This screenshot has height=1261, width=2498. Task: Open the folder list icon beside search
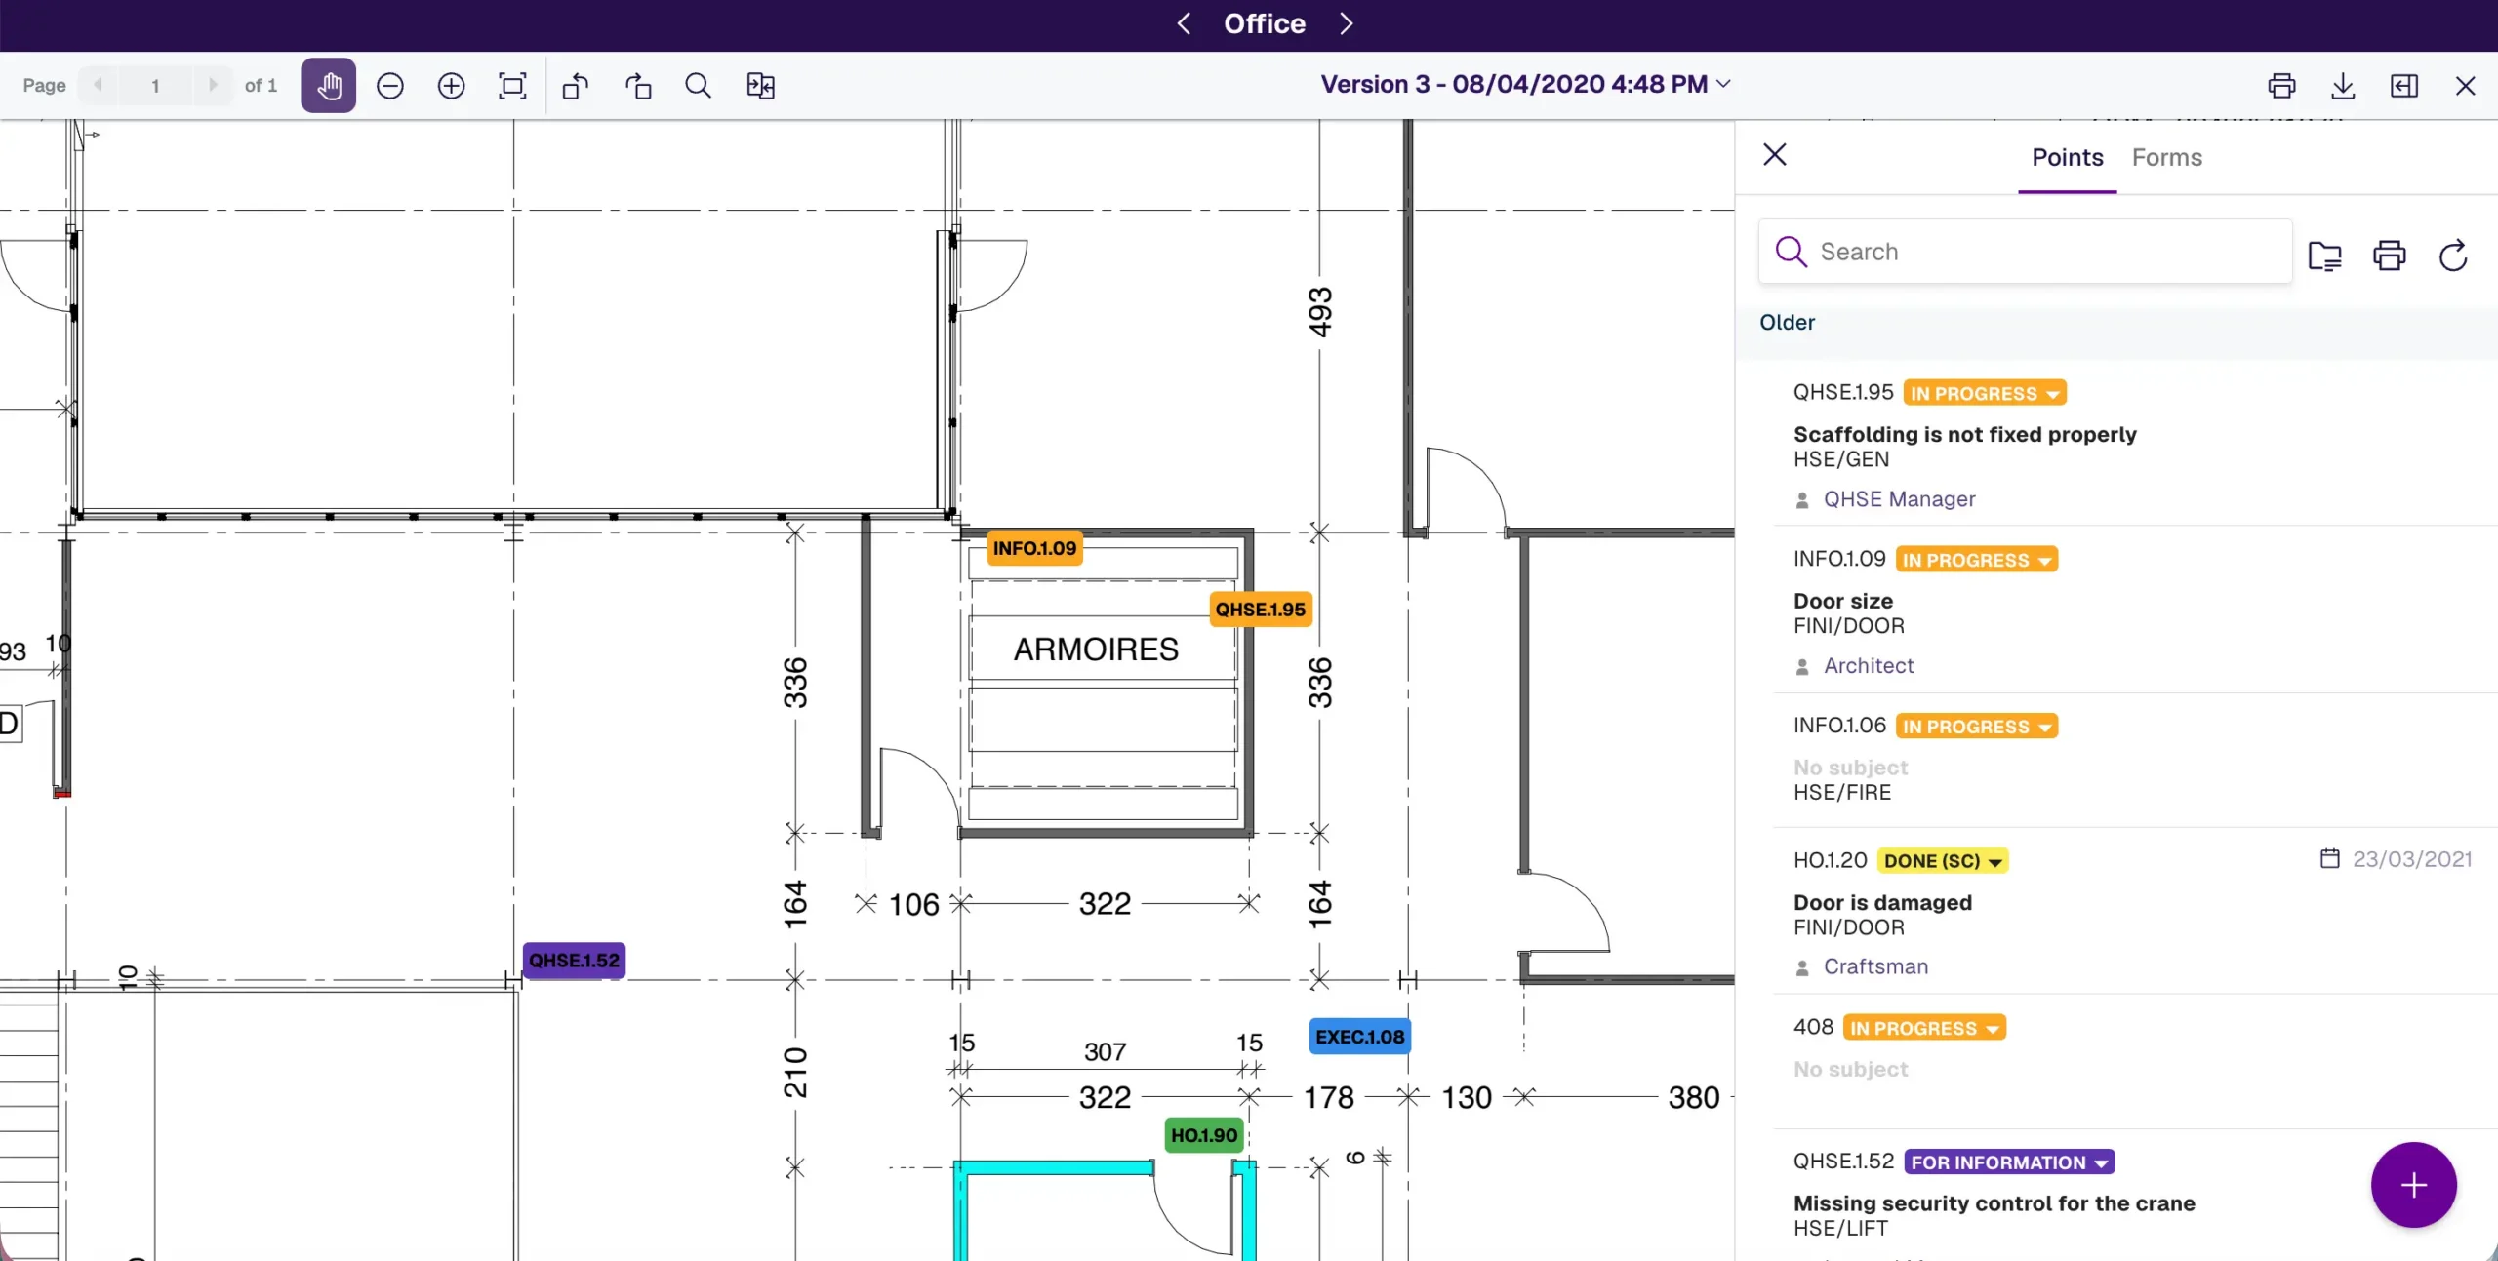(x=2325, y=256)
